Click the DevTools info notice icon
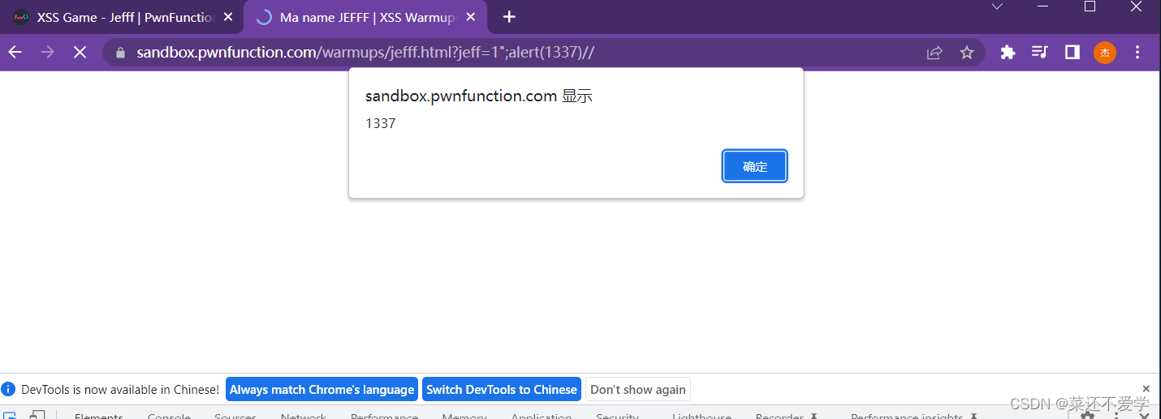The width and height of the screenshot is (1161, 419). (x=9, y=389)
